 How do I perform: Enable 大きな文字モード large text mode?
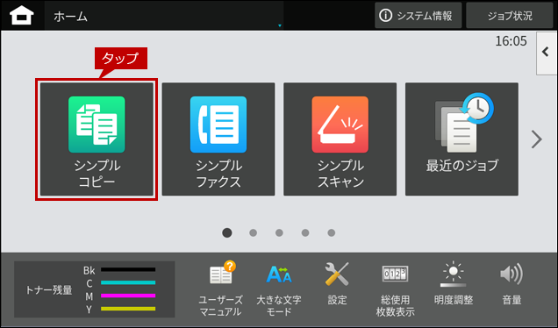pos(279,289)
